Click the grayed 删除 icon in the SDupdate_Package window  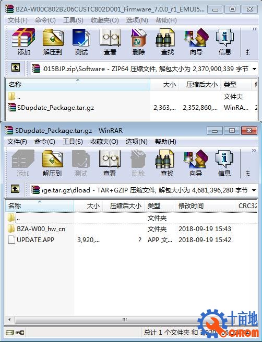click(x=138, y=163)
